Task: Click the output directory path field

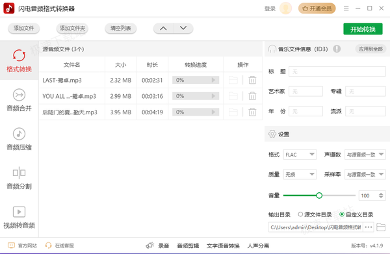Action: [316, 227]
